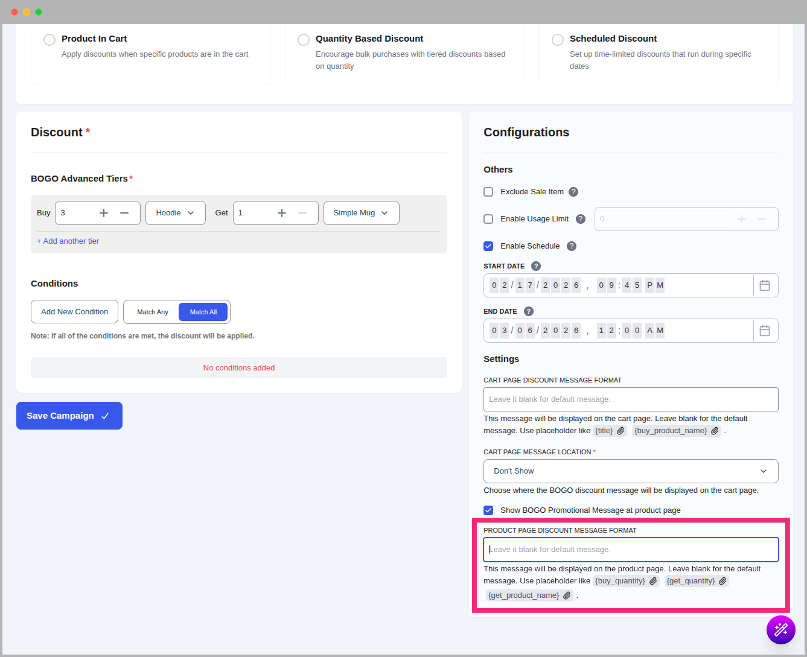807x657 pixels.
Task: Open the Hoodie product dropdown
Action: 175,212
